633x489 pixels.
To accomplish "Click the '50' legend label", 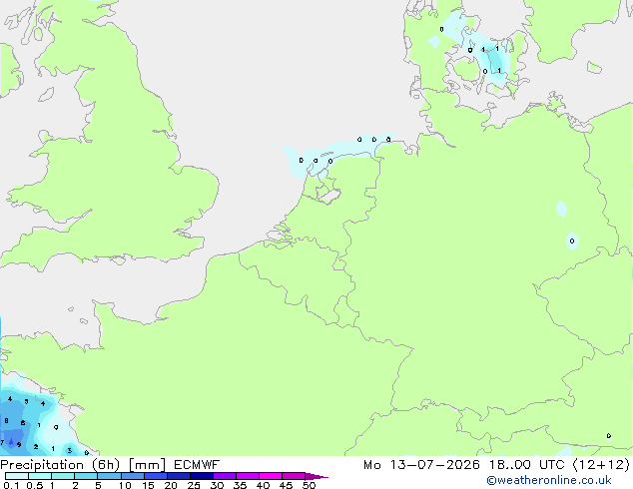I will (x=309, y=485).
